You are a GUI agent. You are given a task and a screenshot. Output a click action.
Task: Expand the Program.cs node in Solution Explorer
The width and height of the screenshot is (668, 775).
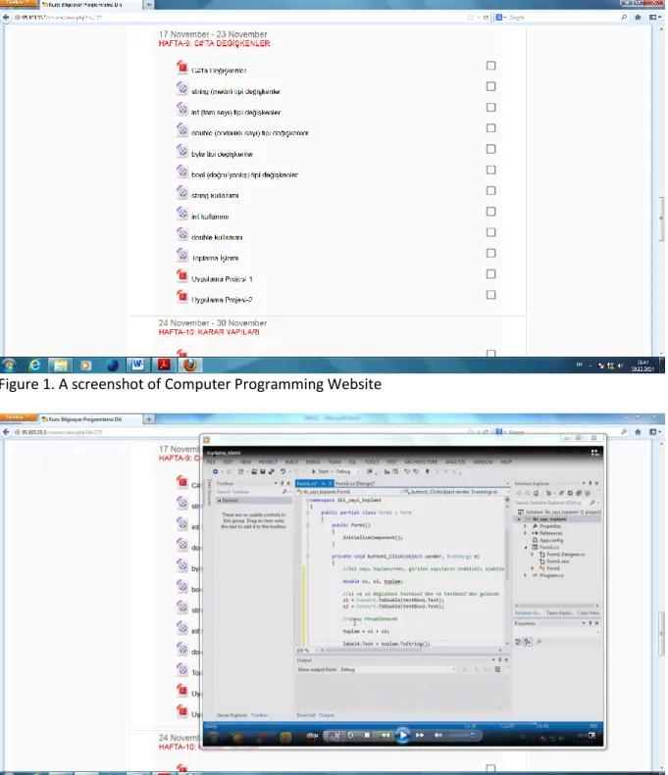click(x=526, y=575)
